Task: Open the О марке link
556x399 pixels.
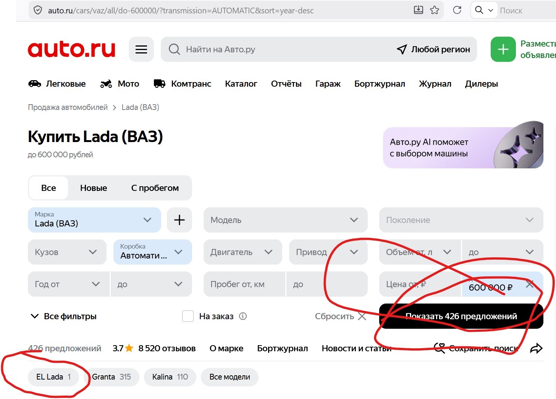Action: (x=226, y=348)
